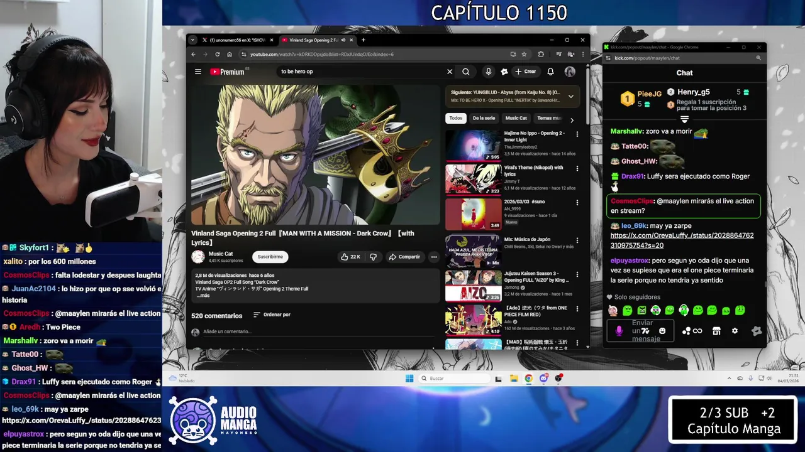Image resolution: width=805 pixels, height=452 pixels.
Task: Click the YouTube search magnifier button
Action: tap(466, 72)
